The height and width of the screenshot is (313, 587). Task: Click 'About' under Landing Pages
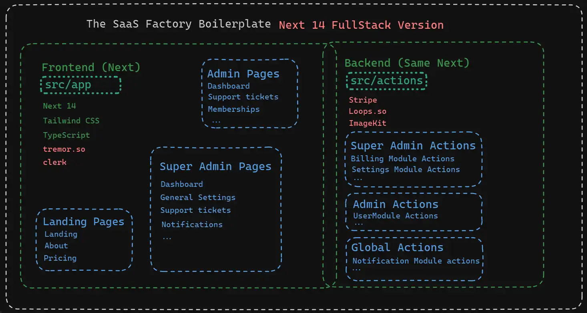click(x=56, y=246)
